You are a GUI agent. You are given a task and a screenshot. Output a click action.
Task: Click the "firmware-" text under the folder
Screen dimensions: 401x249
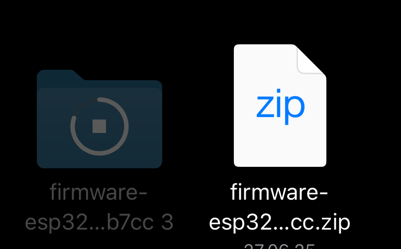click(x=99, y=192)
